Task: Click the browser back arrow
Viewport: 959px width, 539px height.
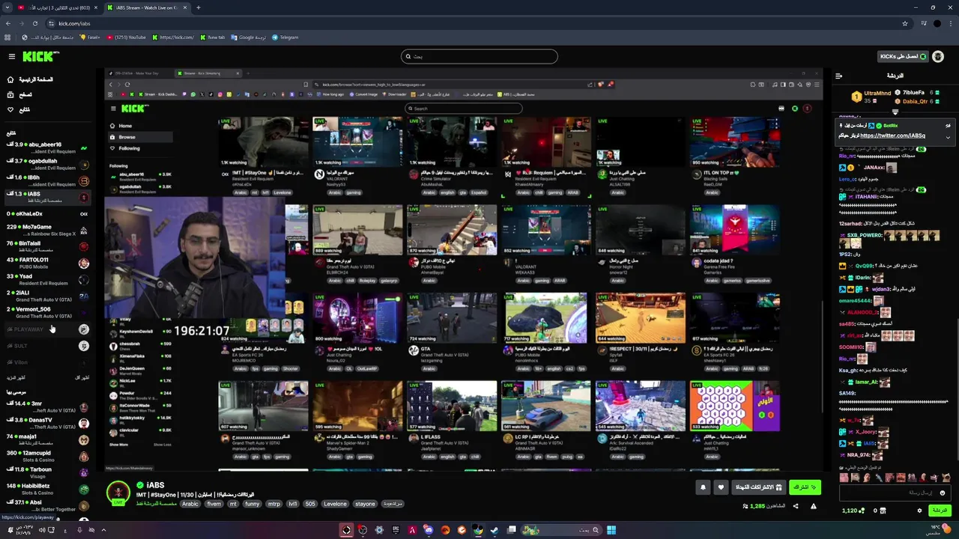Action: pos(8,23)
